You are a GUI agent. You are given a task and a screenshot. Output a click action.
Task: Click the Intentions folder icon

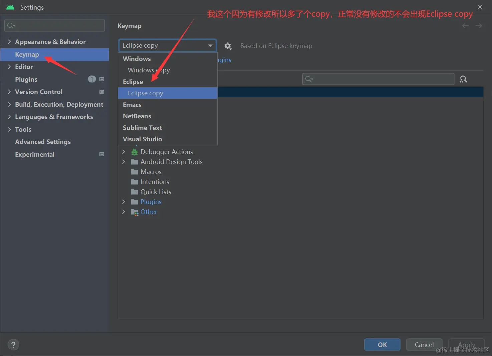click(x=135, y=182)
